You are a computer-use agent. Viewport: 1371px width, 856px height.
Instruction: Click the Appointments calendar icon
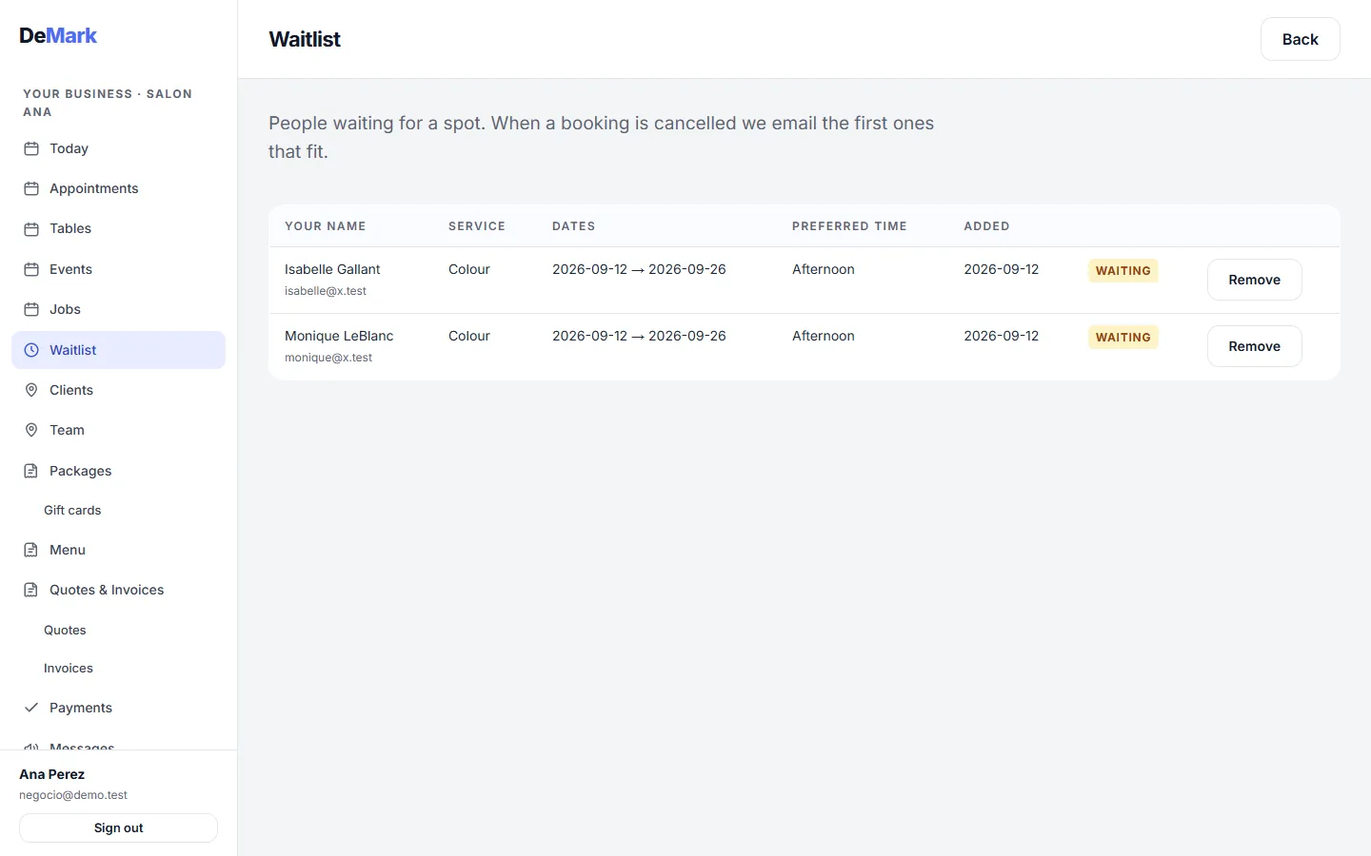pyautogui.click(x=31, y=188)
